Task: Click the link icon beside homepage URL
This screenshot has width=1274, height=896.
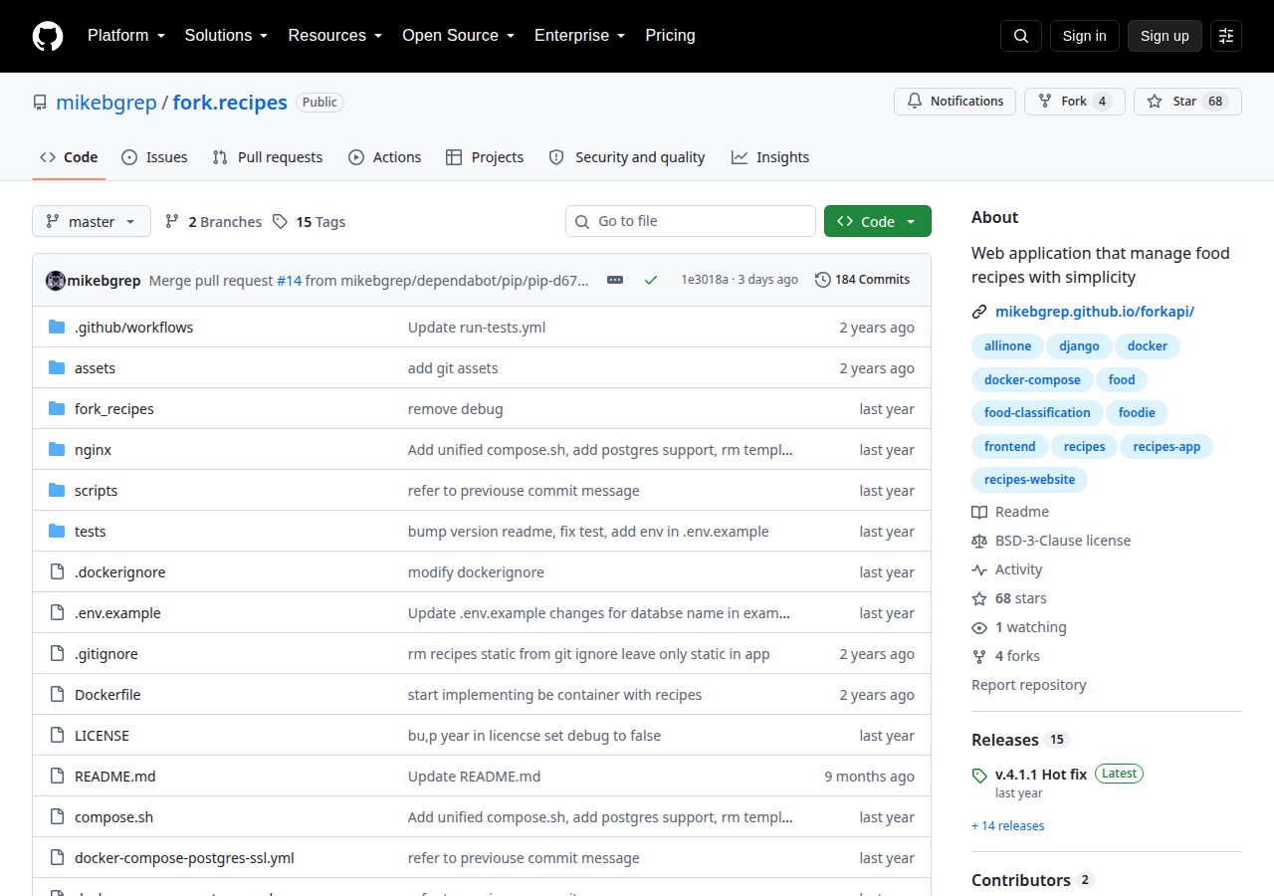Action: coord(979,312)
